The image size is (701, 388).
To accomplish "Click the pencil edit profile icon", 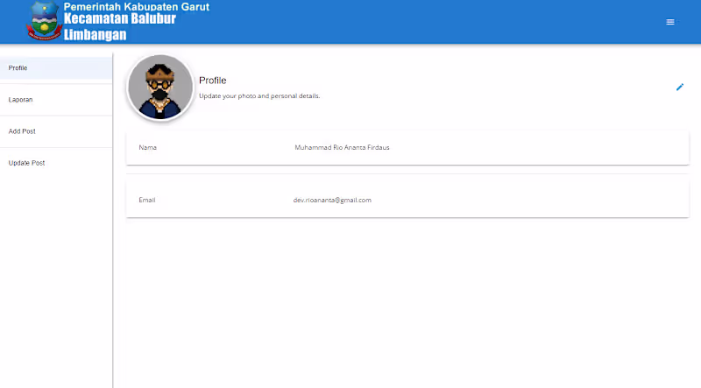I will (x=680, y=88).
